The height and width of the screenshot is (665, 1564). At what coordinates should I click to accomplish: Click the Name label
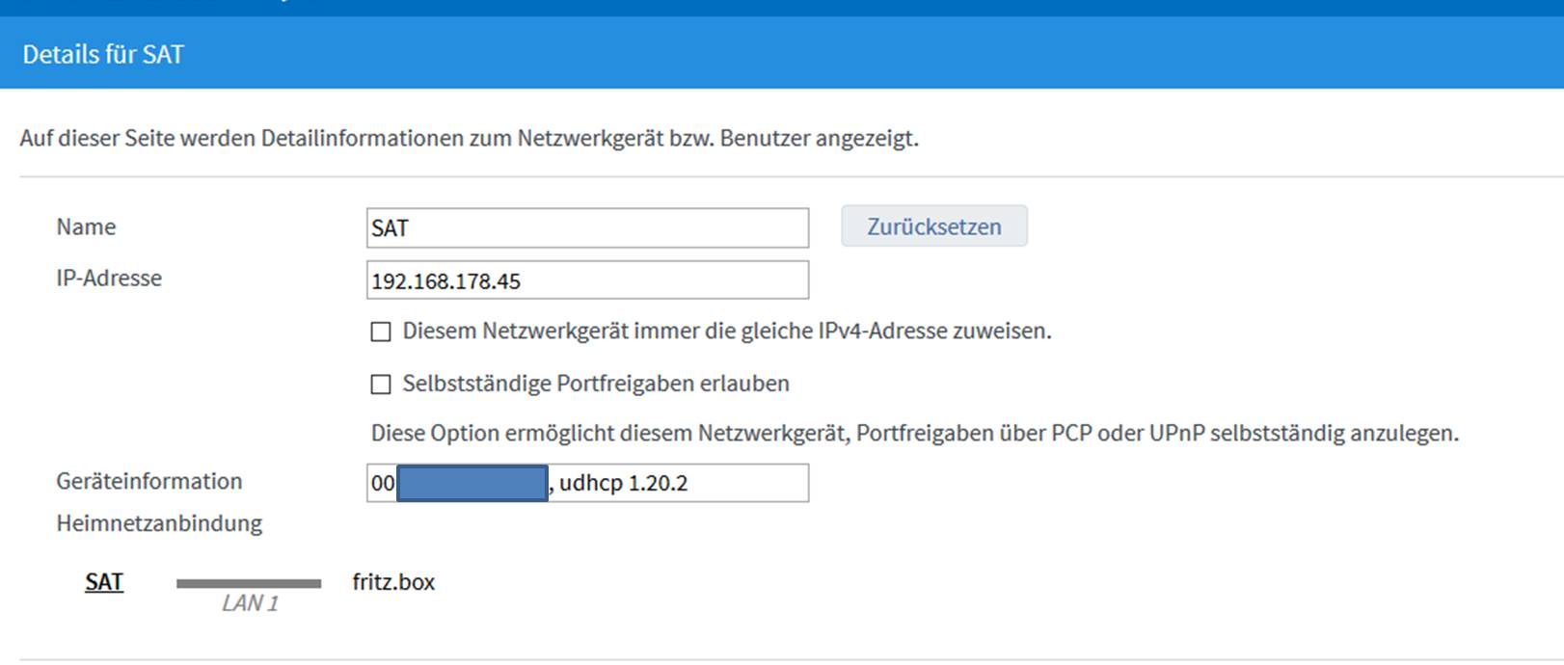[x=86, y=226]
